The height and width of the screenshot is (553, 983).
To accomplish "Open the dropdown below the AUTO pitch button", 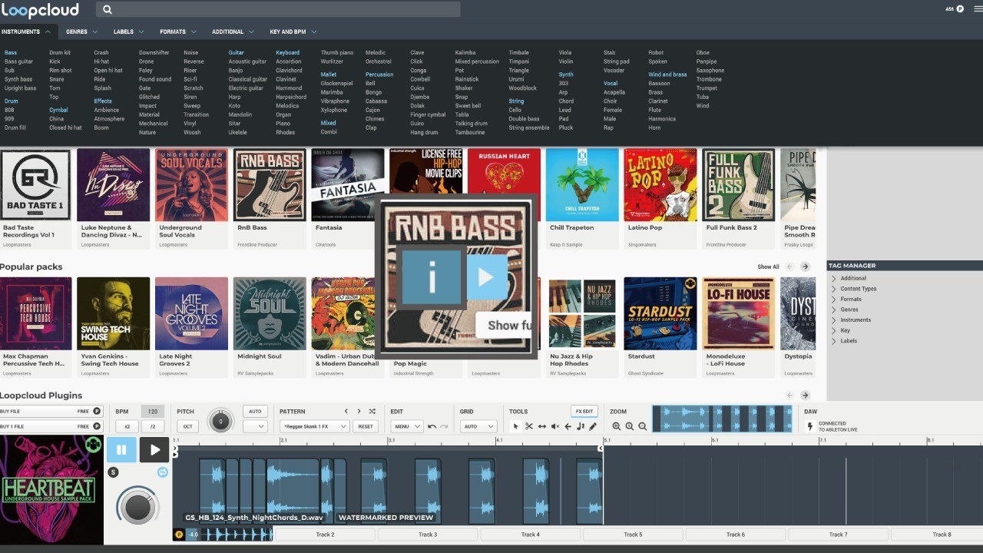I will tap(255, 426).
